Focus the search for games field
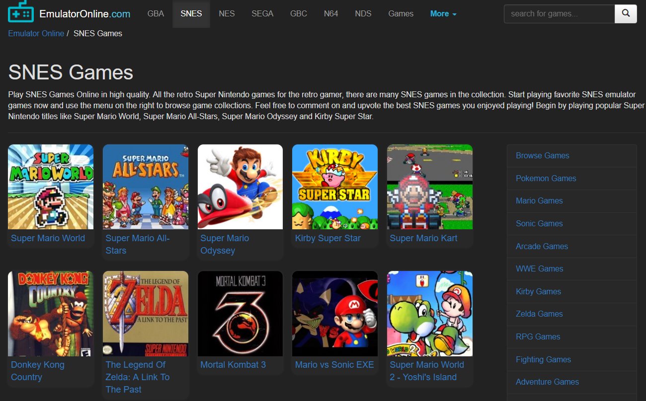The height and width of the screenshot is (401, 646). [x=559, y=14]
